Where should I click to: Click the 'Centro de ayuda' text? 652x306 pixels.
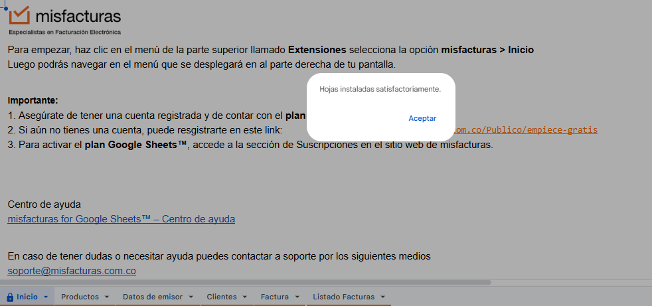44,204
